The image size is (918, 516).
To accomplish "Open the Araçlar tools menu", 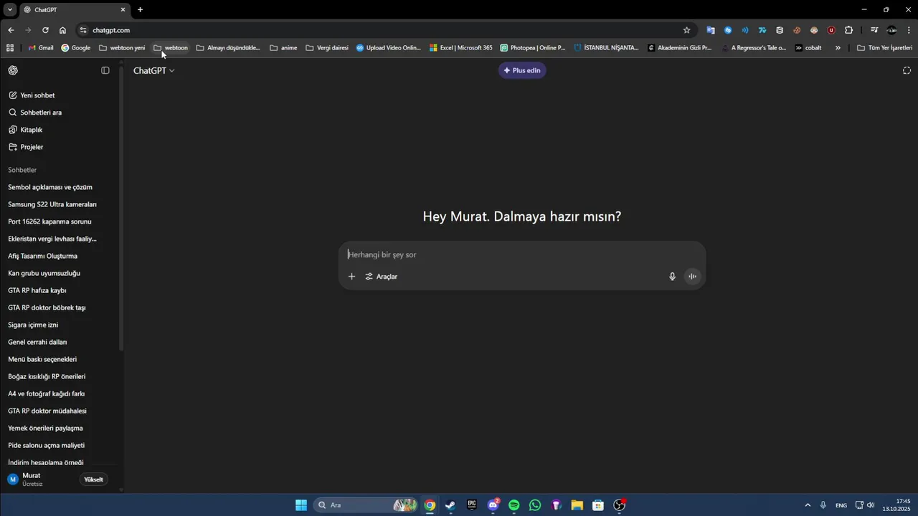I will (381, 277).
